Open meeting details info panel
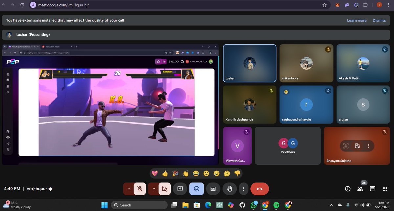 coord(348,189)
